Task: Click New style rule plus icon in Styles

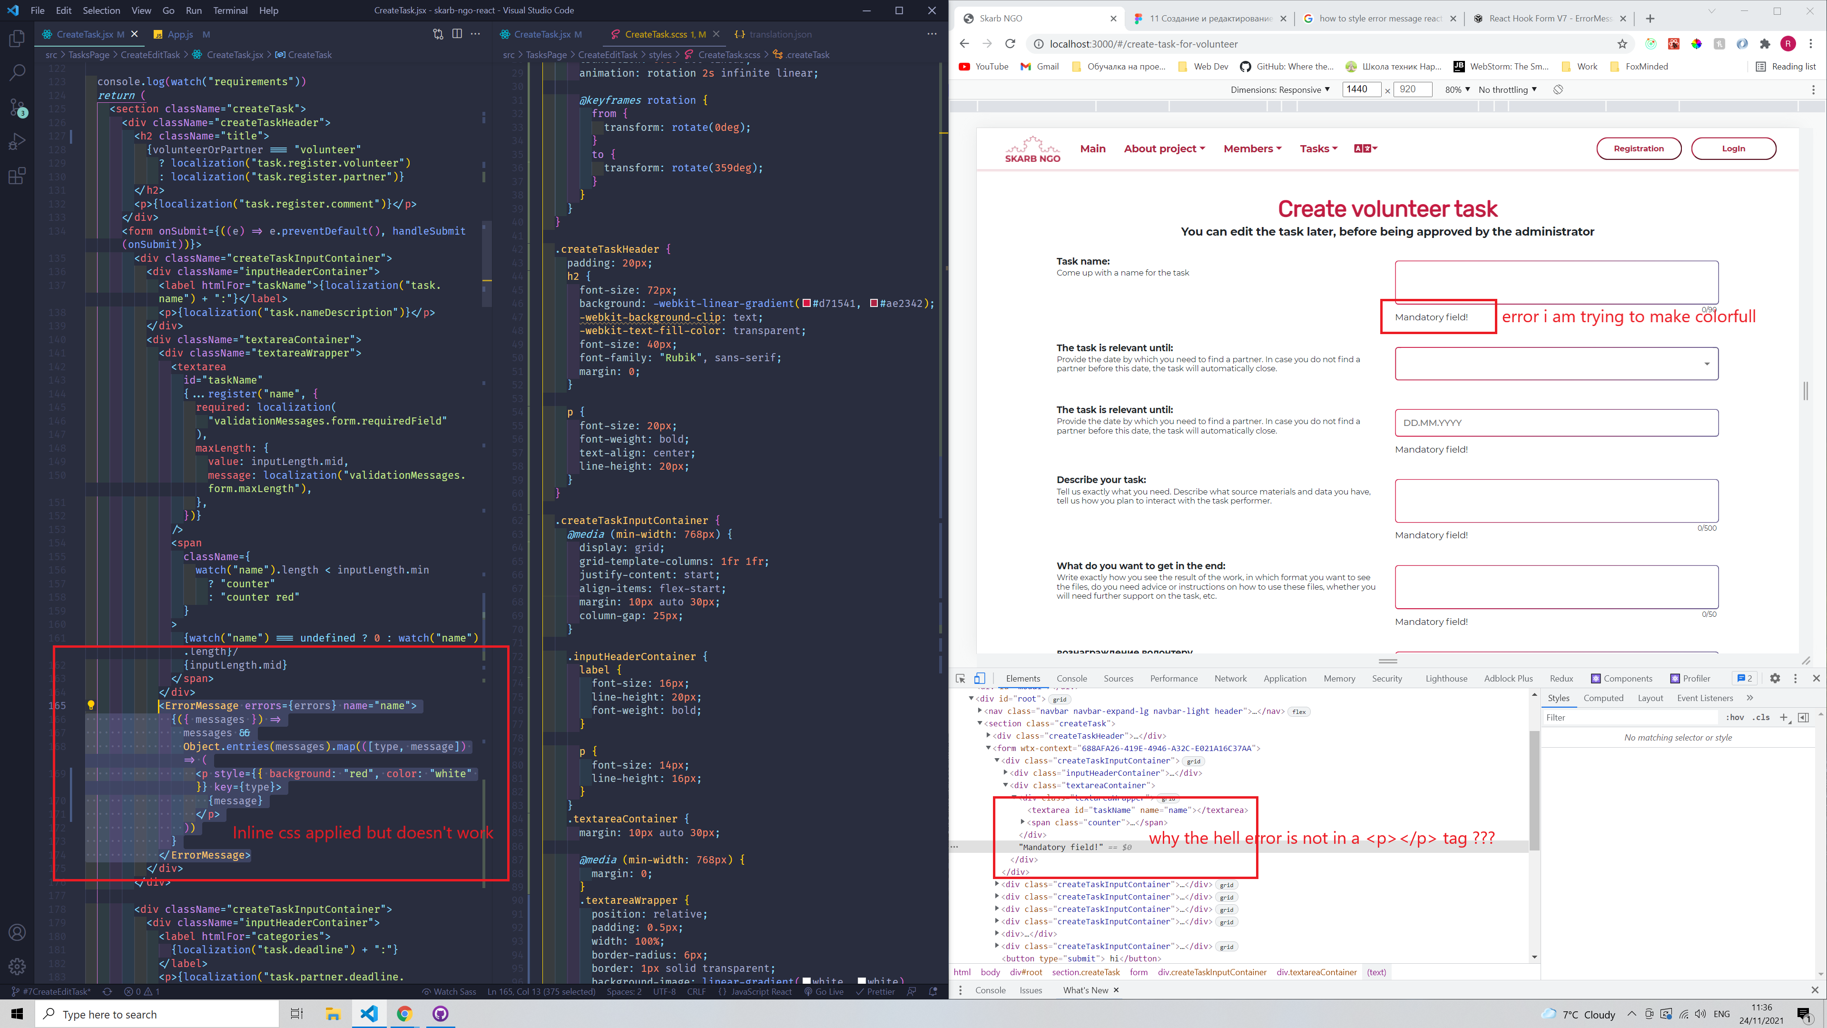Action: [1784, 717]
